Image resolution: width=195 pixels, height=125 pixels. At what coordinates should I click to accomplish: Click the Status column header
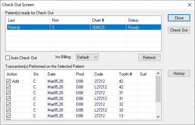[143, 20]
